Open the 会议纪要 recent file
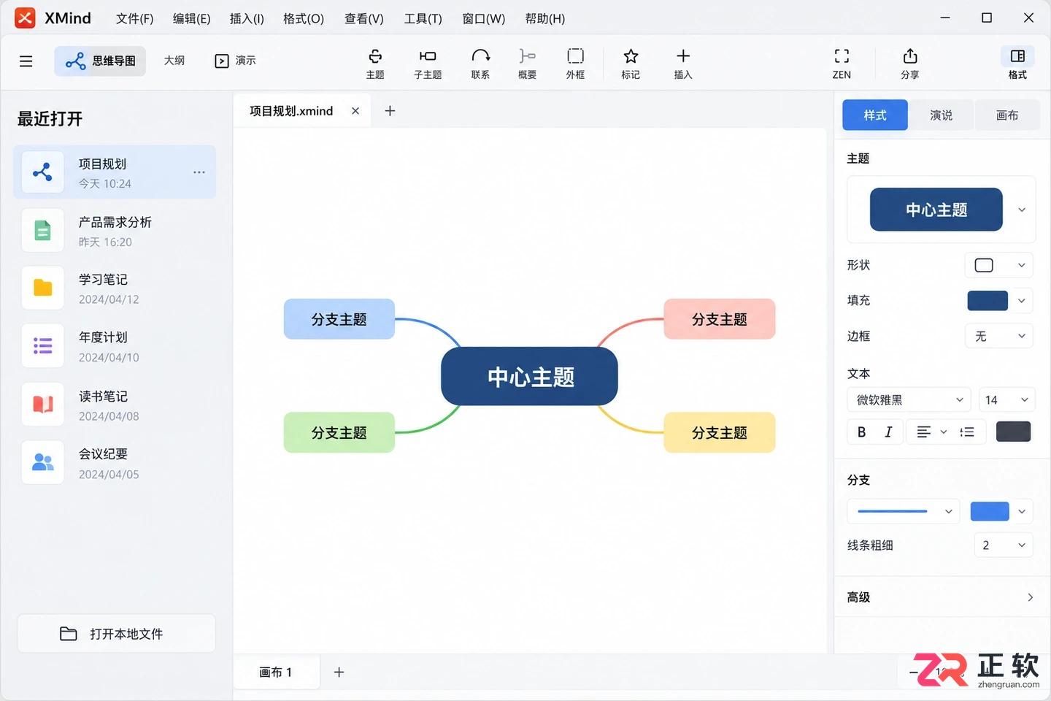 click(115, 463)
